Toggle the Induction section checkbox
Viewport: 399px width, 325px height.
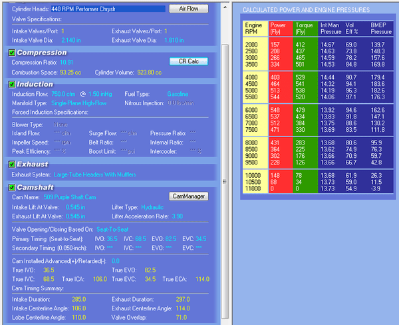12,85
